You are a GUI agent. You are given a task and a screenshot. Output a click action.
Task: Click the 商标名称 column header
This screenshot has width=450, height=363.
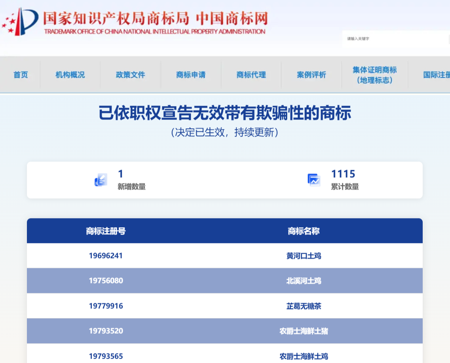(304, 231)
